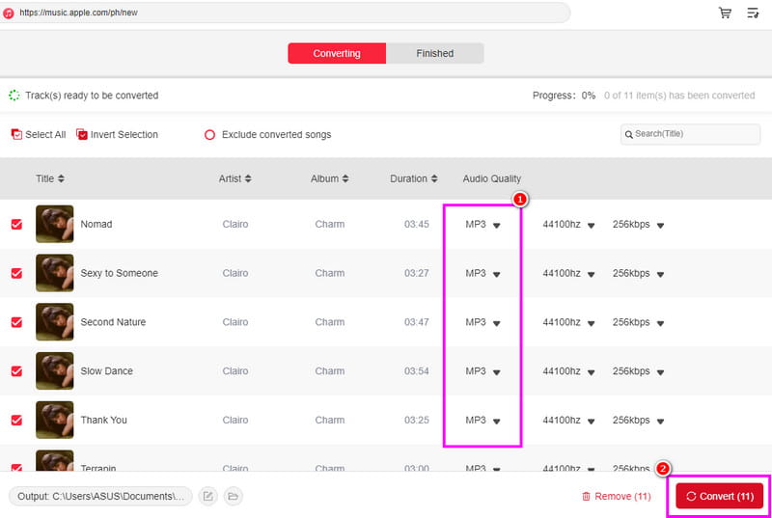Image resolution: width=772 pixels, height=518 pixels.
Task: Click the Progress: 0% status text
Action: click(565, 95)
